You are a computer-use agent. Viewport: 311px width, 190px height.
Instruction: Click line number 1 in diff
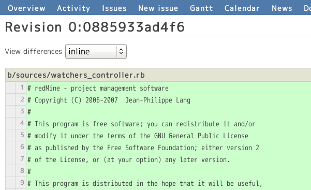click(x=21, y=87)
